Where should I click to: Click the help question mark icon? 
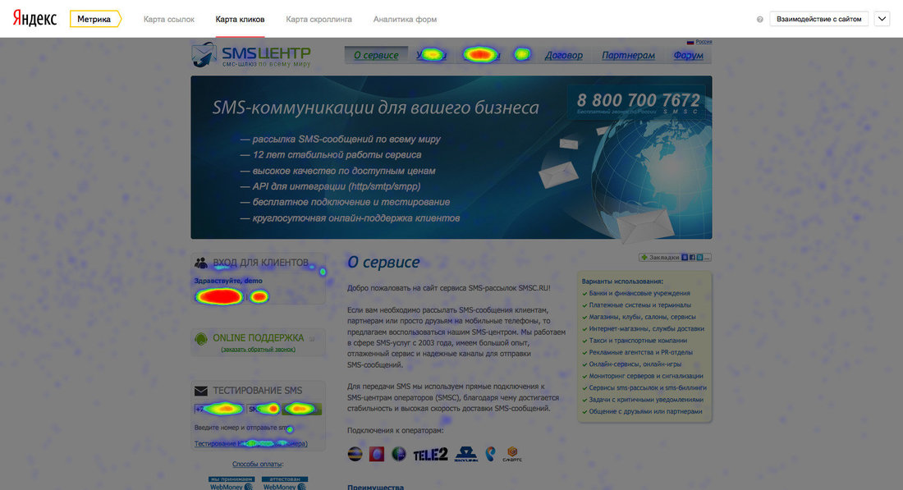point(759,19)
